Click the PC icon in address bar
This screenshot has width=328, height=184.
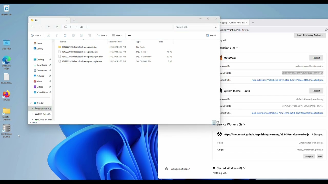[66, 27]
